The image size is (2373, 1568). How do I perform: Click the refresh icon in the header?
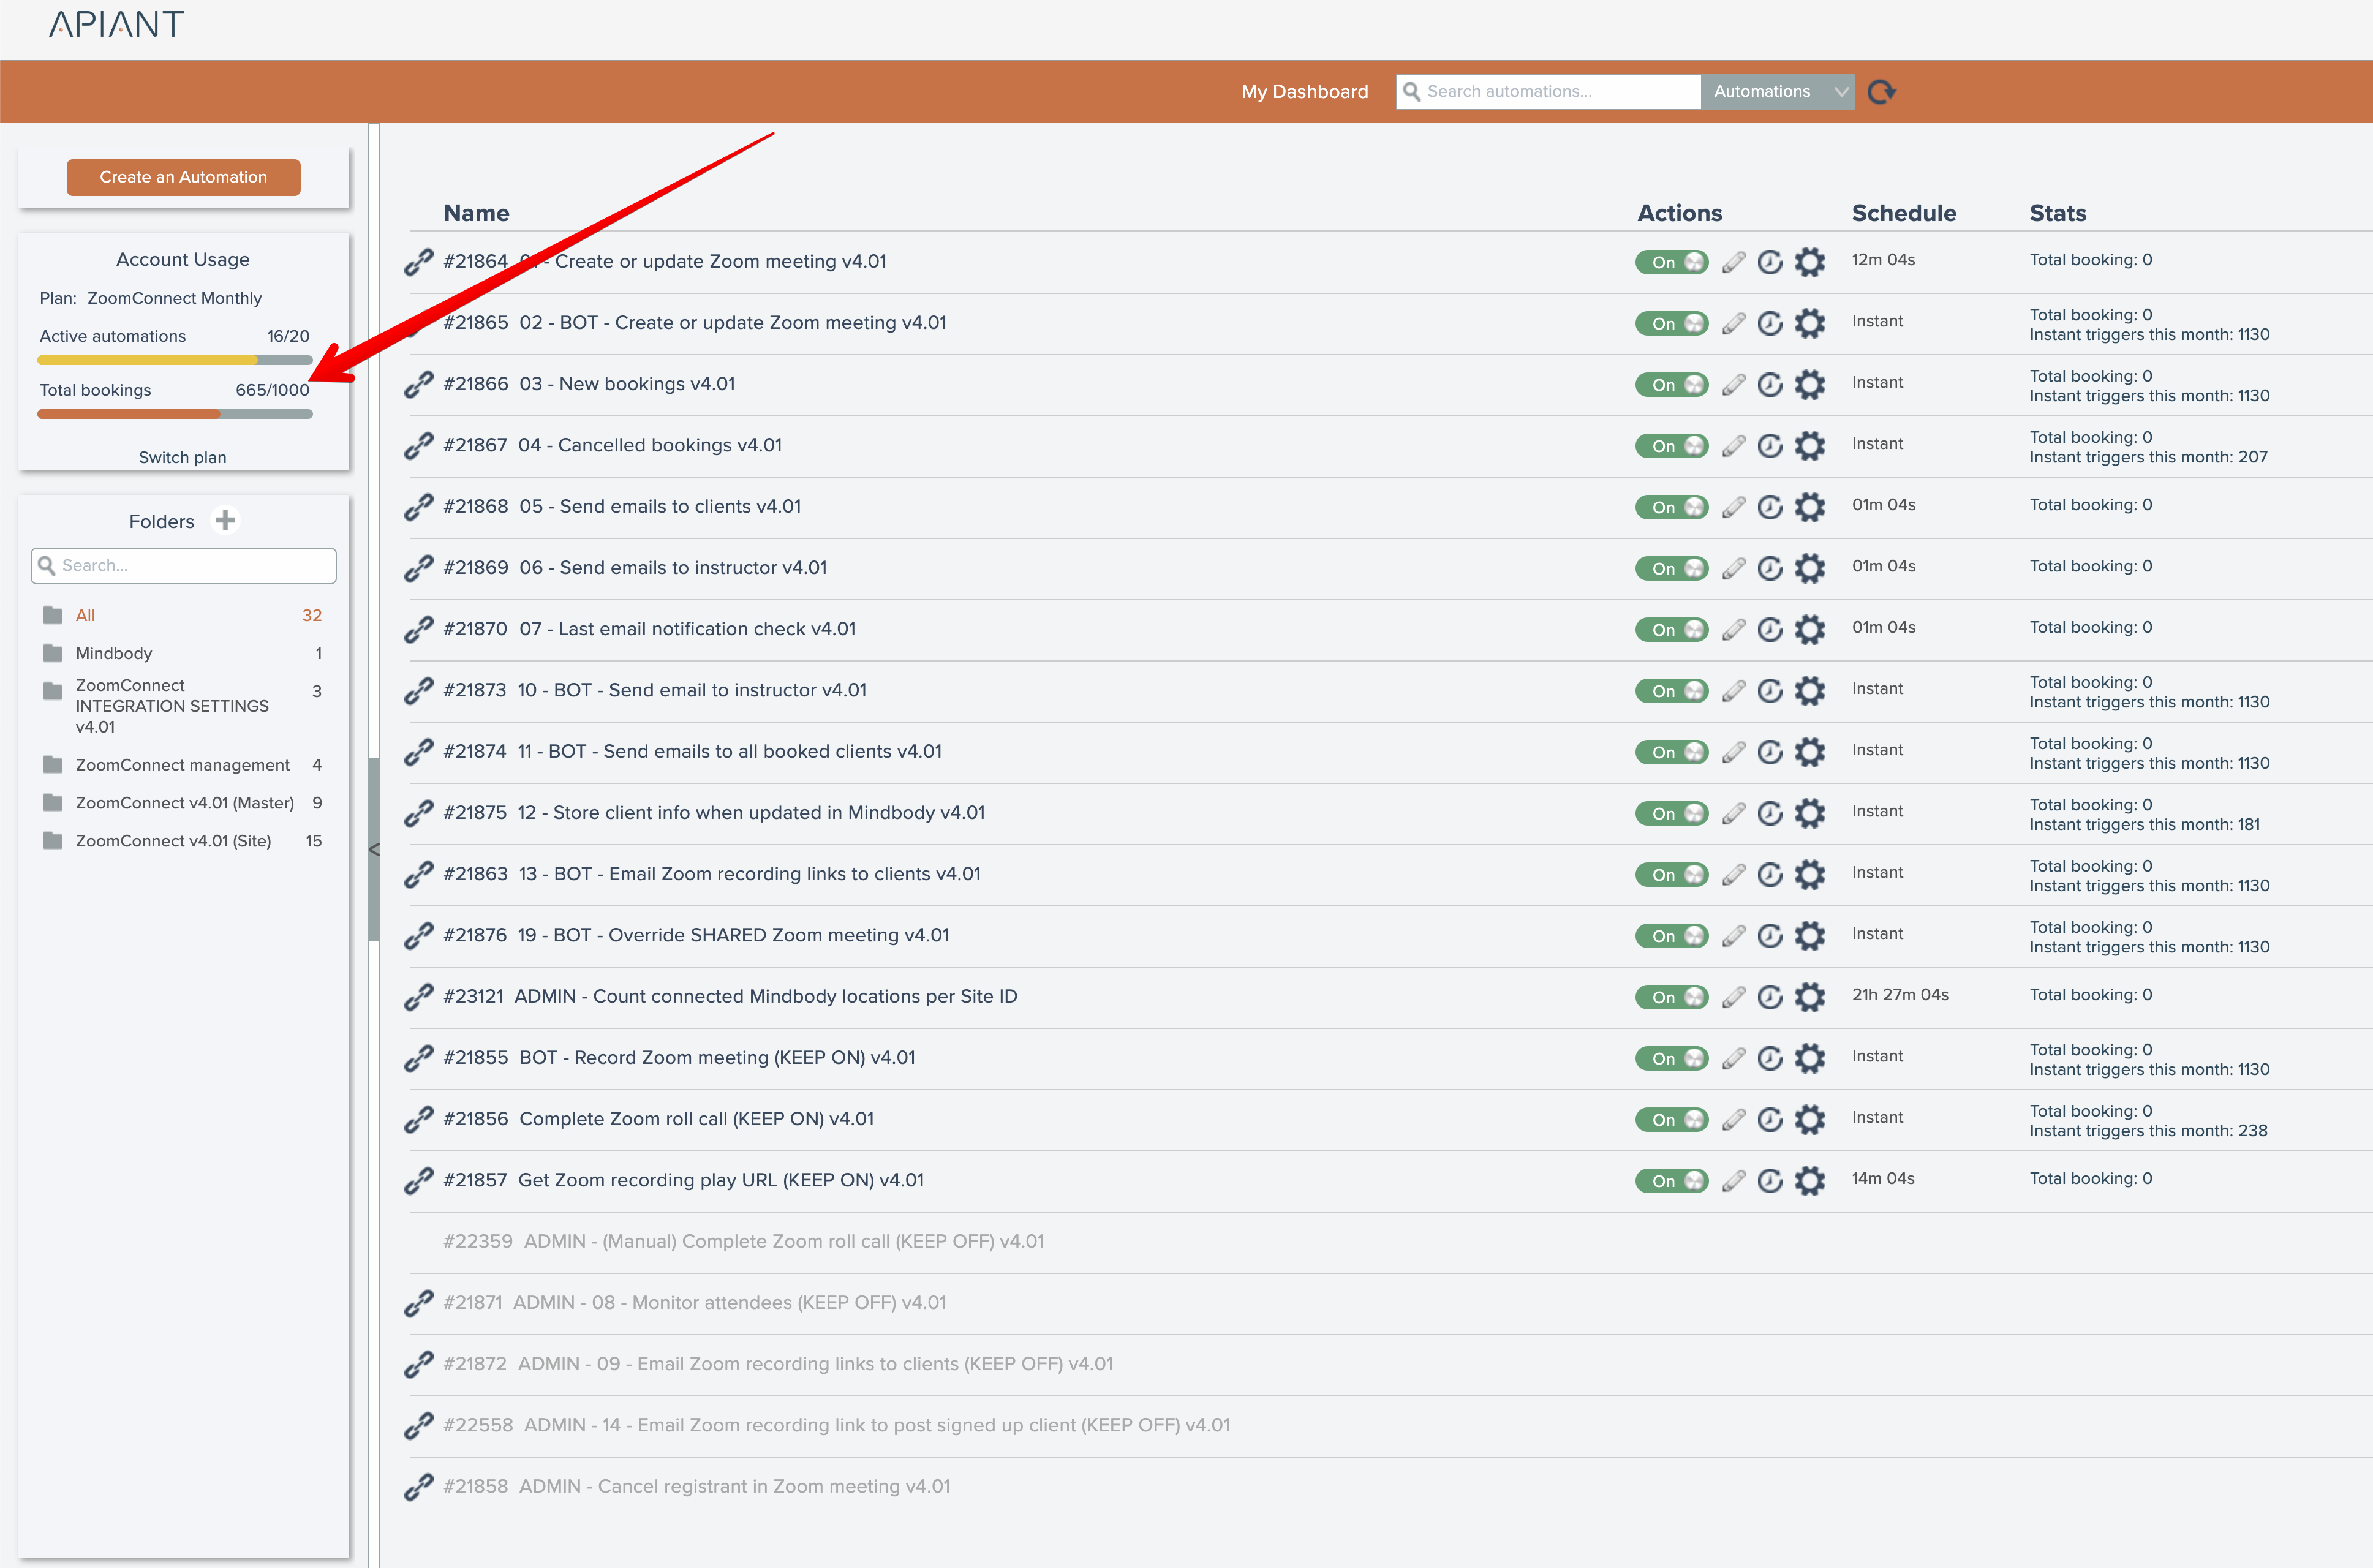tap(1881, 91)
